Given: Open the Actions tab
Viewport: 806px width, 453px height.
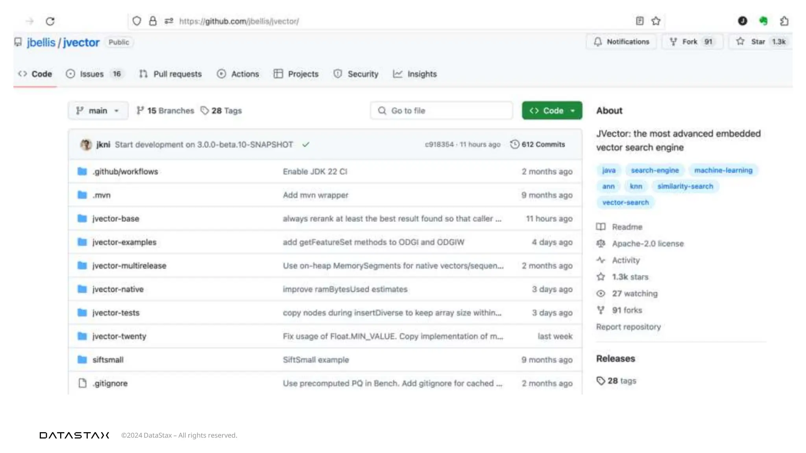Looking at the screenshot, I should [x=238, y=74].
